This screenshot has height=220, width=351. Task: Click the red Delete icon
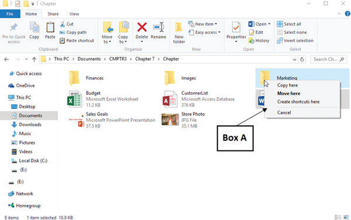click(142, 27)
